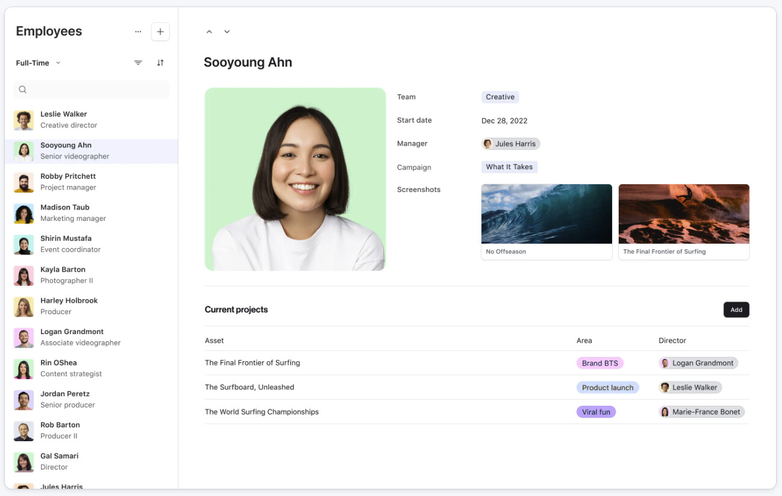Viewport: 782px width, 496px height.
Task: Select Robby Pritchett in the list
Action: [x=92, y=182]
